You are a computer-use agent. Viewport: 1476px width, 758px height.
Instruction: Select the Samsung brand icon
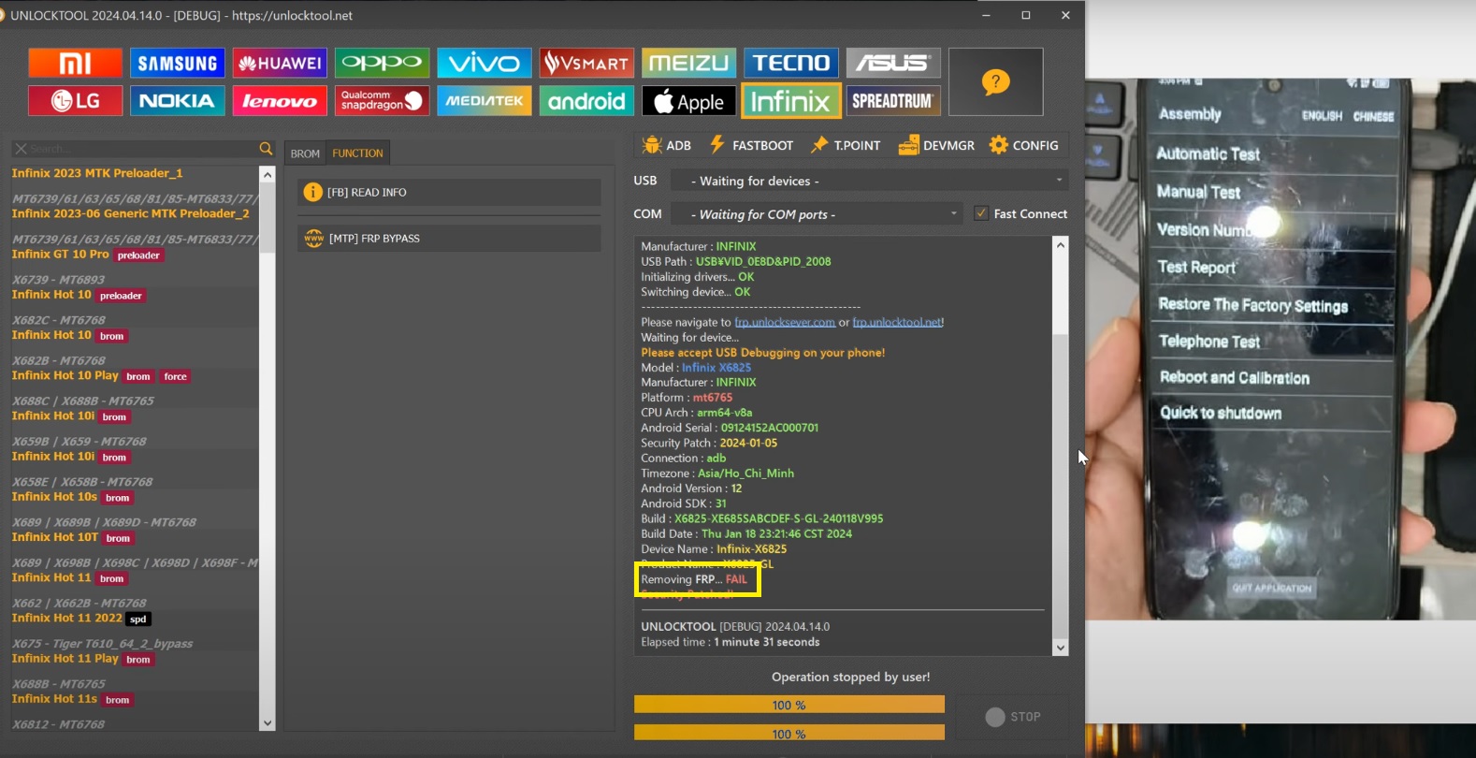coord(178,63)
